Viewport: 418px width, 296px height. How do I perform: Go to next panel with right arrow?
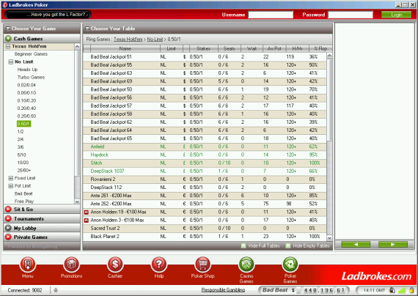(x=393, y=244)
